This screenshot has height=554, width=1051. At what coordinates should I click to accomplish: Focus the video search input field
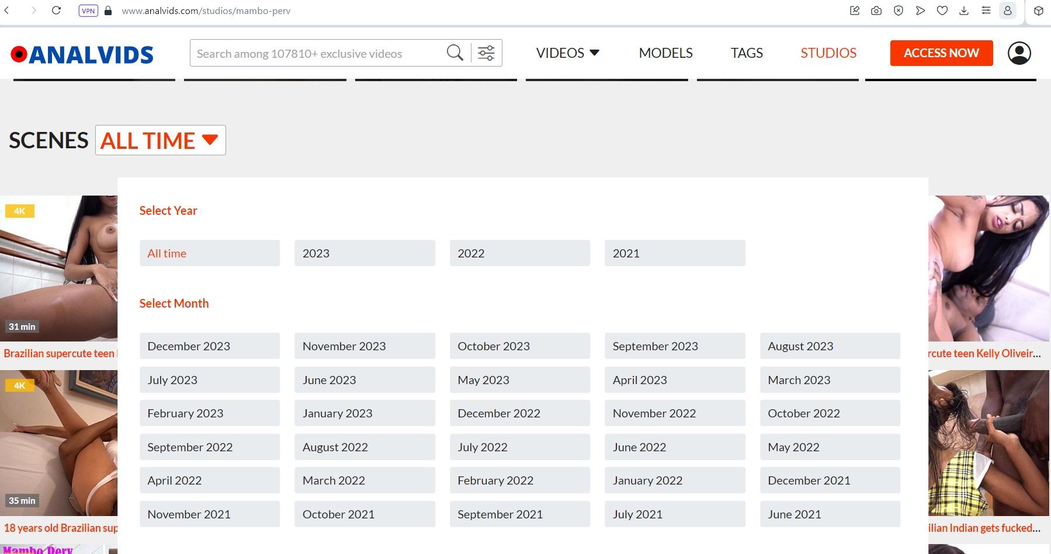315,54
